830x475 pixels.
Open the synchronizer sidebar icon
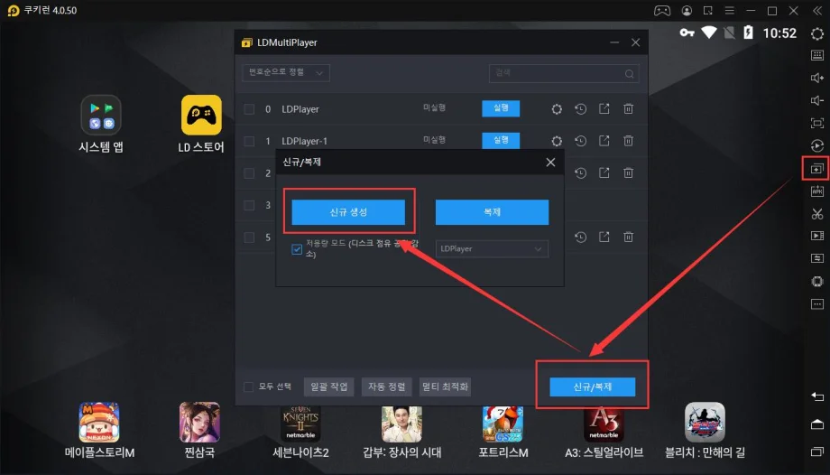click(816, 258)
